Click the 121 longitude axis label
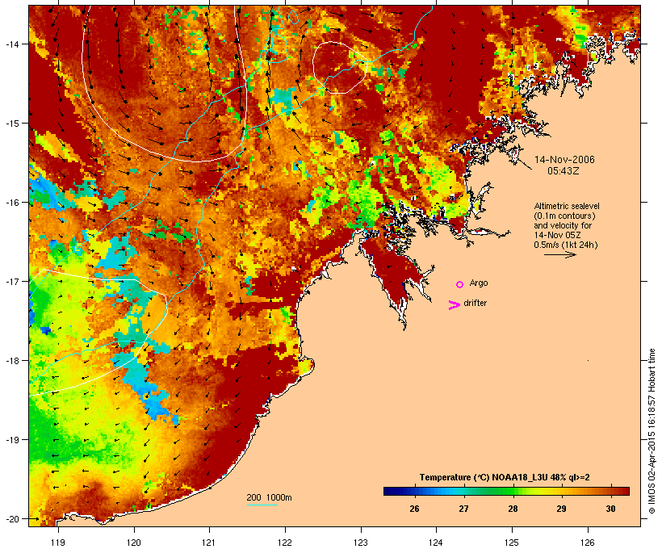Viewport: 662px width, 549px height. [x=209, y=543]
